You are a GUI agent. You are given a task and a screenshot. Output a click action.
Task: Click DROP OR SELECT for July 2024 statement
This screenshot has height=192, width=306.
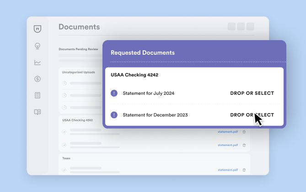[x=252, y=93]
